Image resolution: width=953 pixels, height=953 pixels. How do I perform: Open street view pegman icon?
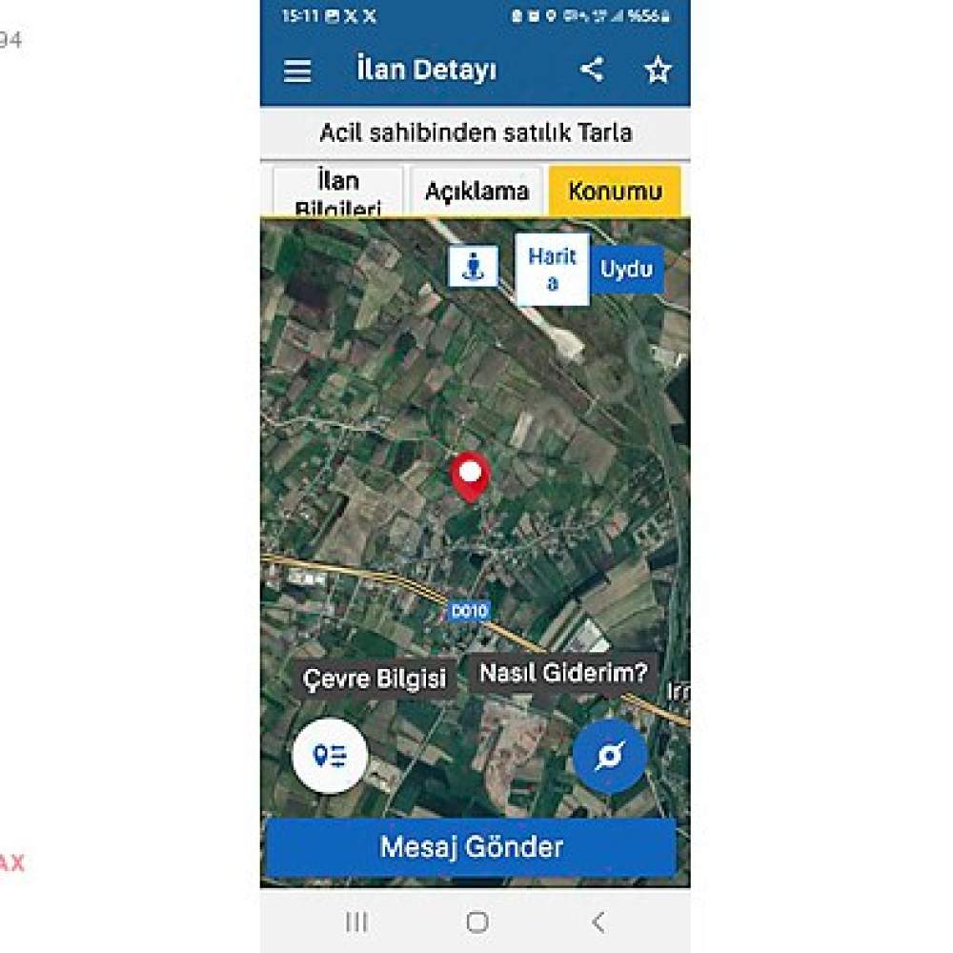click(x=473, y=266)
